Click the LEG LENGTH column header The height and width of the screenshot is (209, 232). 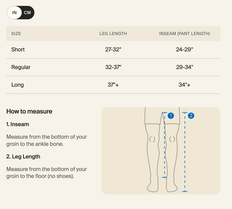113,34
